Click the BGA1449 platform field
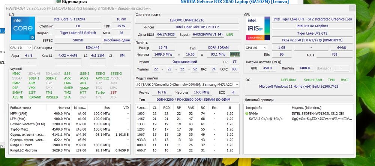The image size is (375, 166). coord(93,48)
